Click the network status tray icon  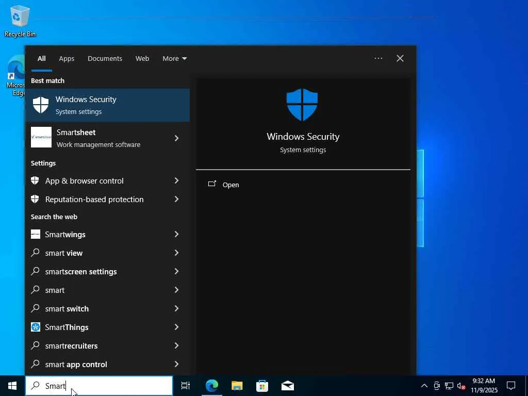(449, 386)
